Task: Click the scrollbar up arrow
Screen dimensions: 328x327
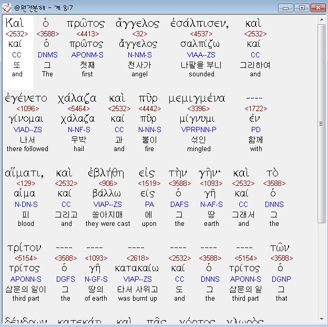Action: point(321,19)
